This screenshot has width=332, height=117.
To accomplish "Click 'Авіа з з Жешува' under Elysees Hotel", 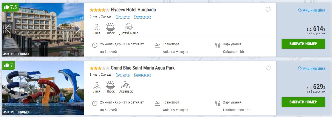I will tap(175, 51).
